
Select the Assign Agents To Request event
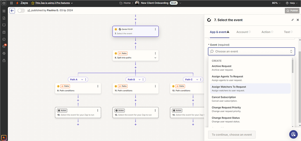point(250,78)
